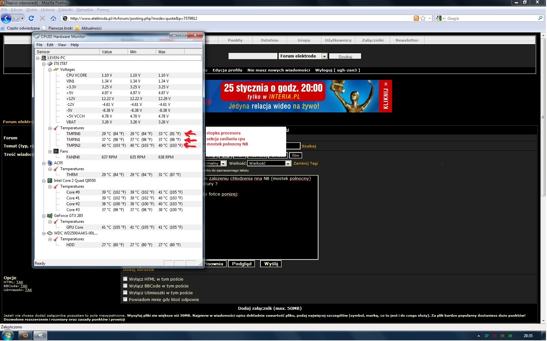Reload the page in Firefox
547x341 pixels.
click(x=31, y=18)
